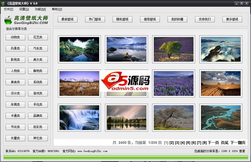251x162 pixels.
Task: Browse the 美女类 category
Action: [x=38, y=60]
